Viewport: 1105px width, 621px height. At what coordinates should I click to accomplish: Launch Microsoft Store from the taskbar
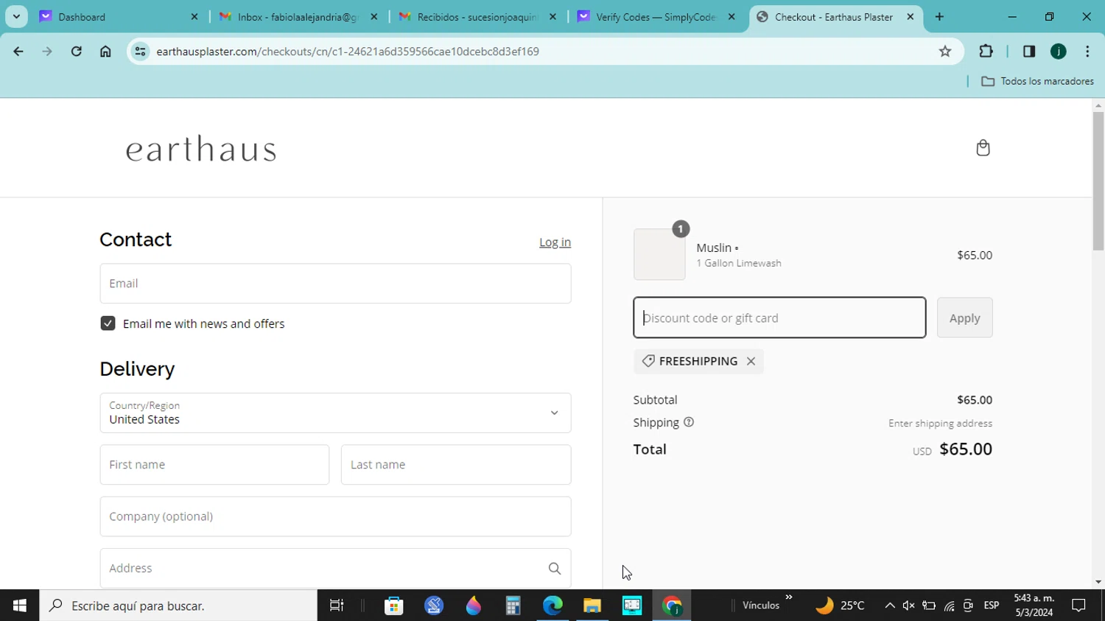pyautogui.click(x=394, y=606)
